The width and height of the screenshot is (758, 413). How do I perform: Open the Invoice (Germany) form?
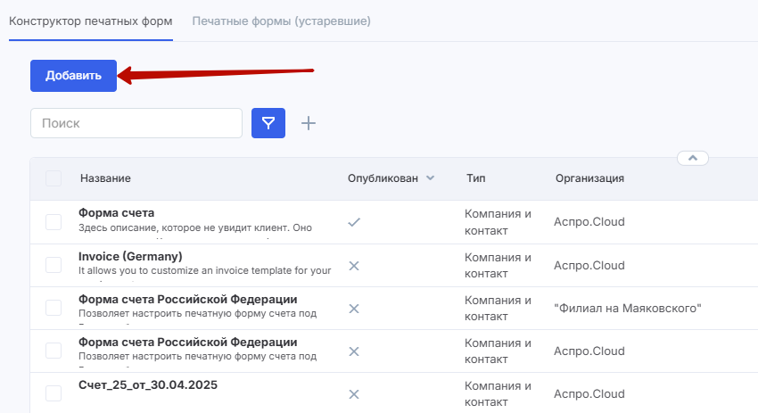[130, 257]
